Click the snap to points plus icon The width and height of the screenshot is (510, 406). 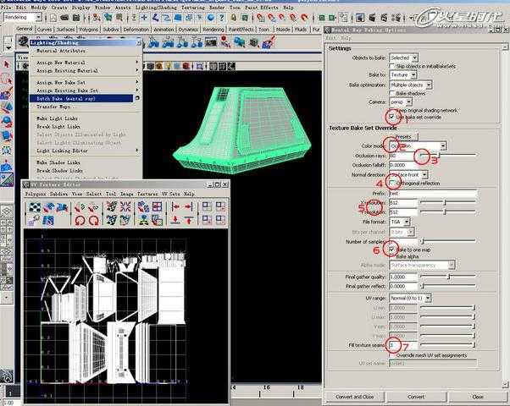click(144, 17)
